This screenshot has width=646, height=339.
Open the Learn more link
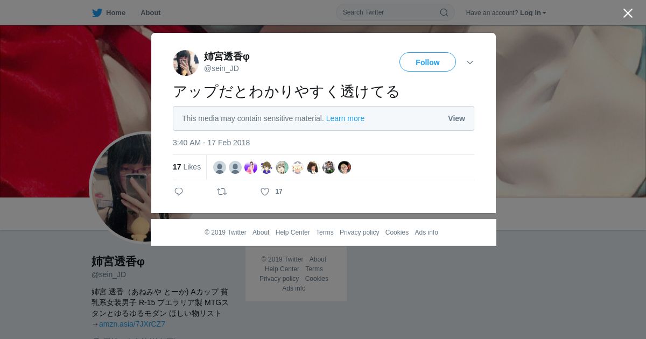click(x=345, y=118)
